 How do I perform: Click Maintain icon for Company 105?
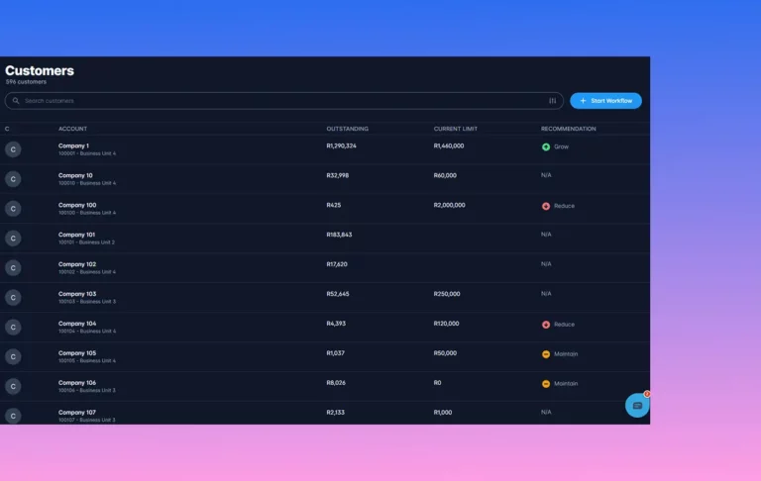546,354
